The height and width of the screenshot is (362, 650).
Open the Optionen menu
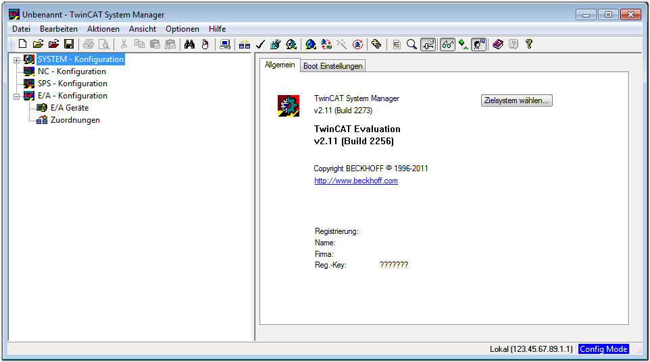click(182, 29)
